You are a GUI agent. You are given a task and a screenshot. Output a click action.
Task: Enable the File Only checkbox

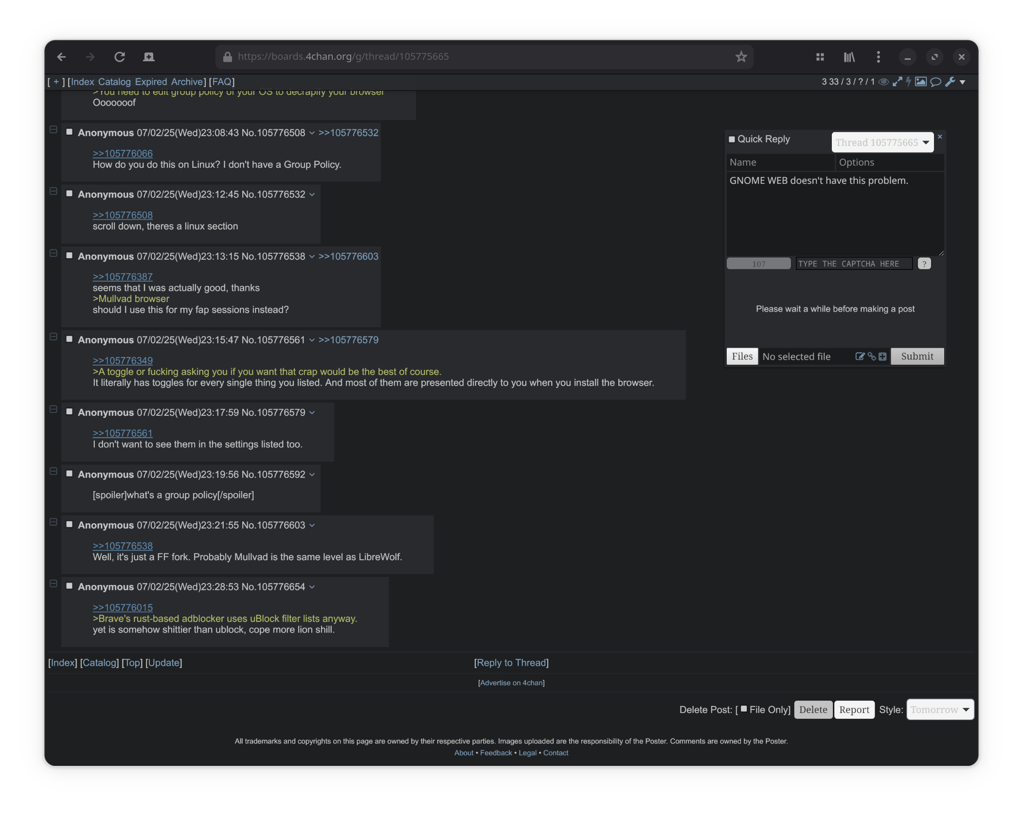pyautogui.click(x=744, y=709)
